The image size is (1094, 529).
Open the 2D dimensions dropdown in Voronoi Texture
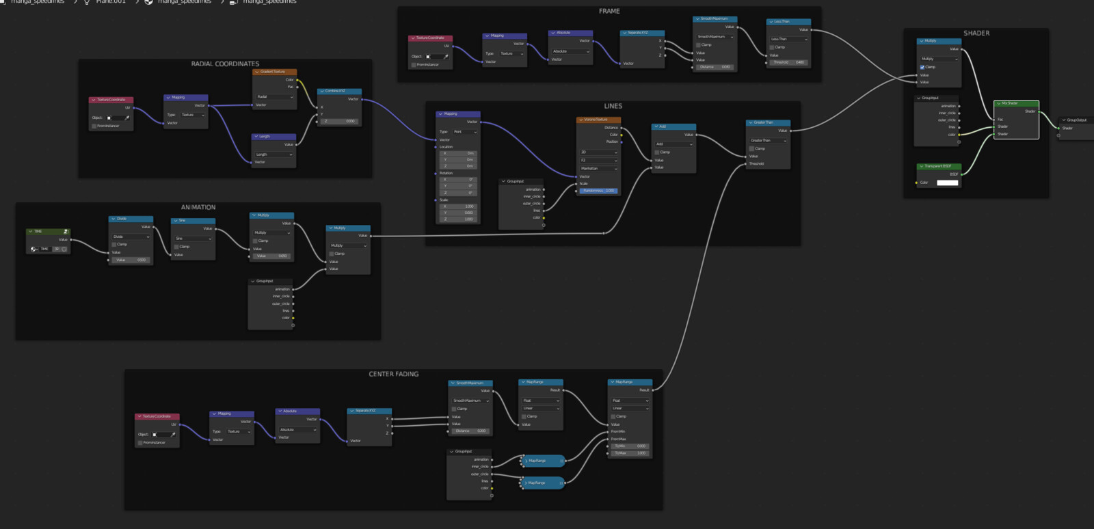tap(599, 152)
